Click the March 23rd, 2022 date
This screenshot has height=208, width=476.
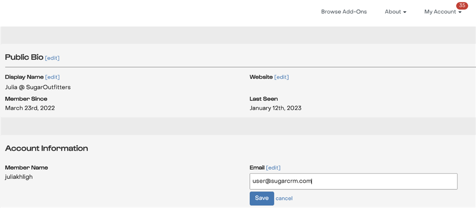click(x=30, y=108)
